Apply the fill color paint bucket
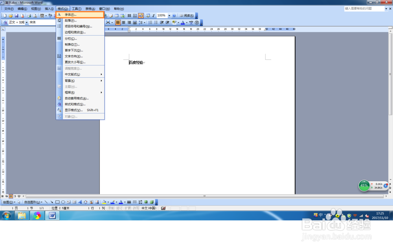Screen dimensions: 393x250 [x=104, y=202]
